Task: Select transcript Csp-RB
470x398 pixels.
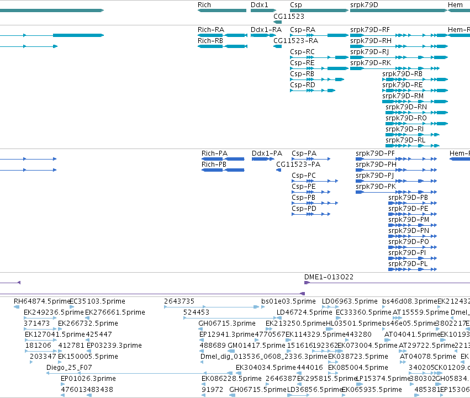Action: pos(302,74)
